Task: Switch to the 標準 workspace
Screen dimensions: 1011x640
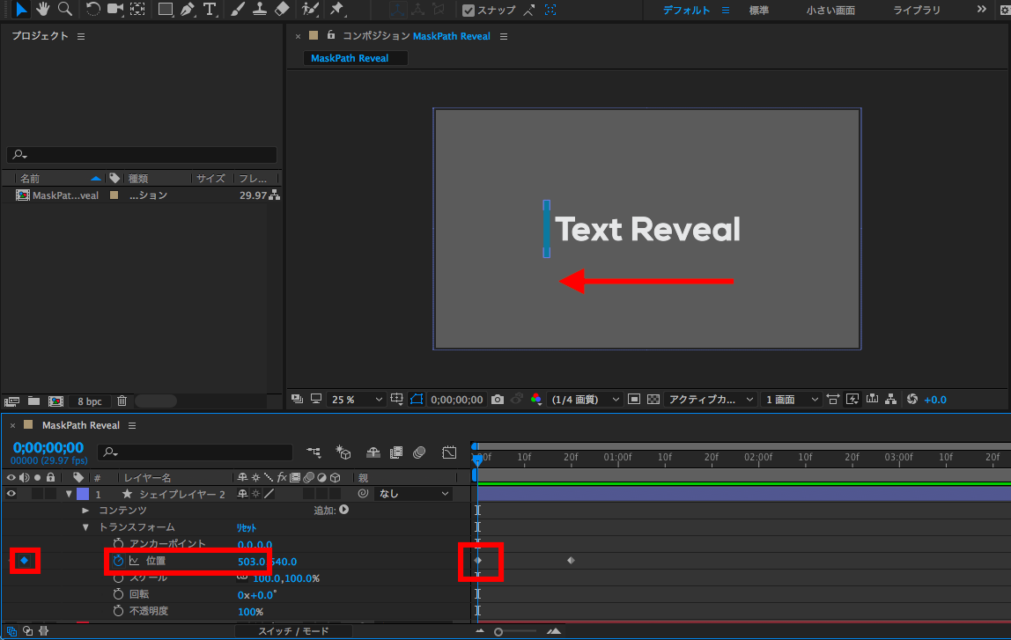Action: 758,11
